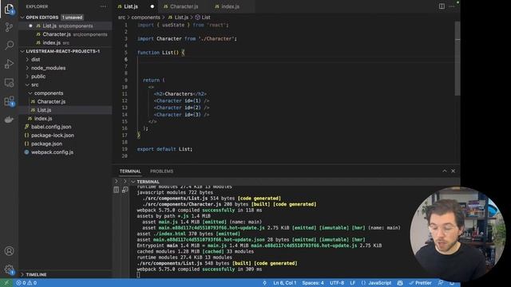Open the Explorer view in activity bar
Screen dimensions: 511x287
point(9,9)
